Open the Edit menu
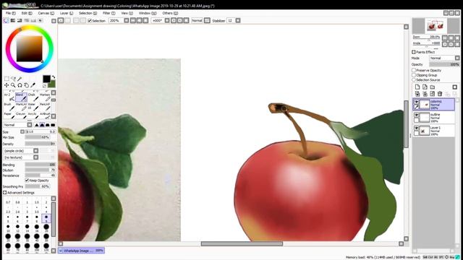Screen dimensions: 463x260 (27, 13)
